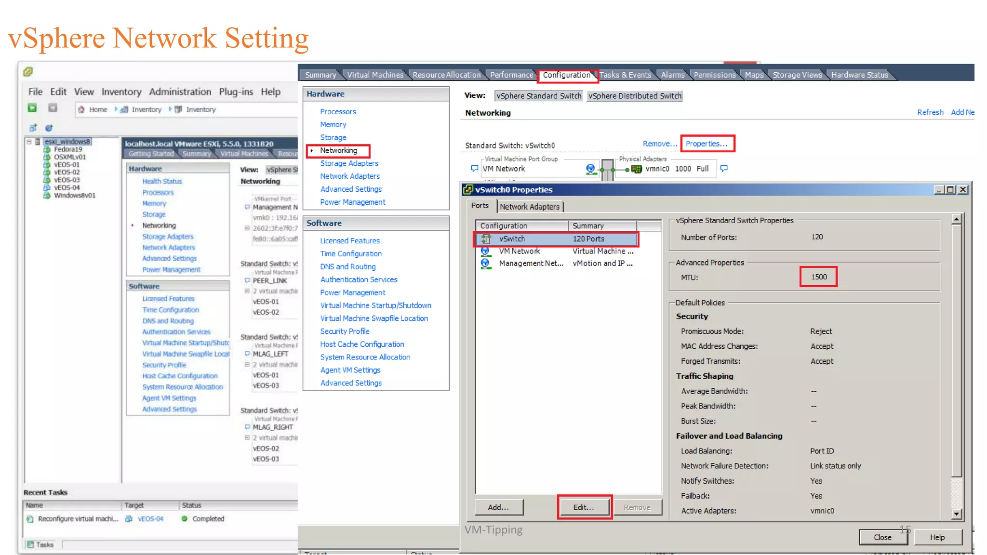The image size is (987, 555).
Task: Open Storage Adapters under Hardware
Action: coord(349,163)
